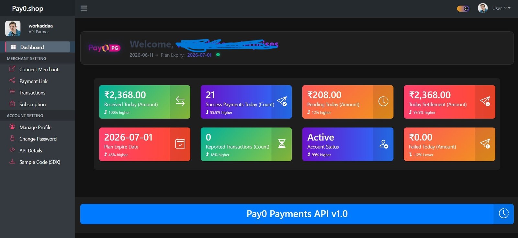Click the paper plane check icon on Success Payments

tap(282, 101)
